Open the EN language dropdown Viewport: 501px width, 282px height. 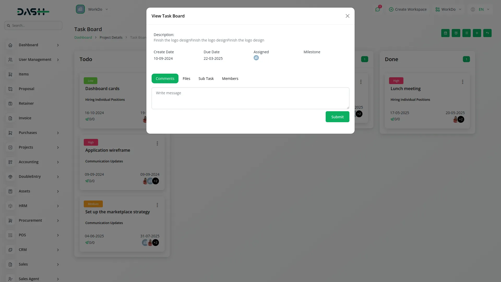pos(482,9)
